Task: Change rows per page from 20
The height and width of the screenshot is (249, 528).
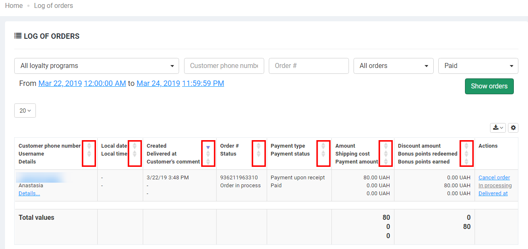Action: [25, 111]
